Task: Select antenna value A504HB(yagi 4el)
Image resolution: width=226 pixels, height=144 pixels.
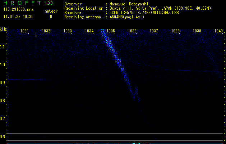Action: [x=127, y=17]
